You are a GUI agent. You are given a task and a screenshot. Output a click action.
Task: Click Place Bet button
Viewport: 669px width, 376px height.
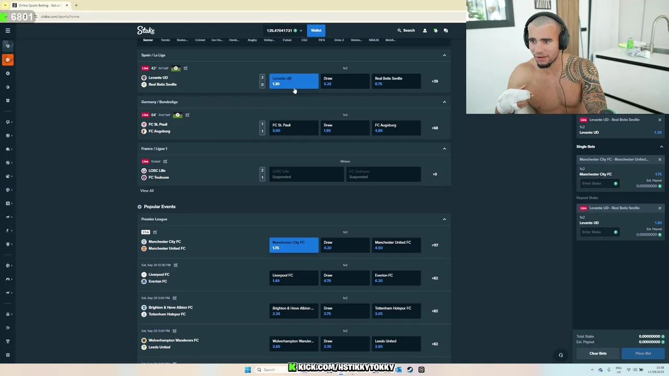tap(643, 354)
